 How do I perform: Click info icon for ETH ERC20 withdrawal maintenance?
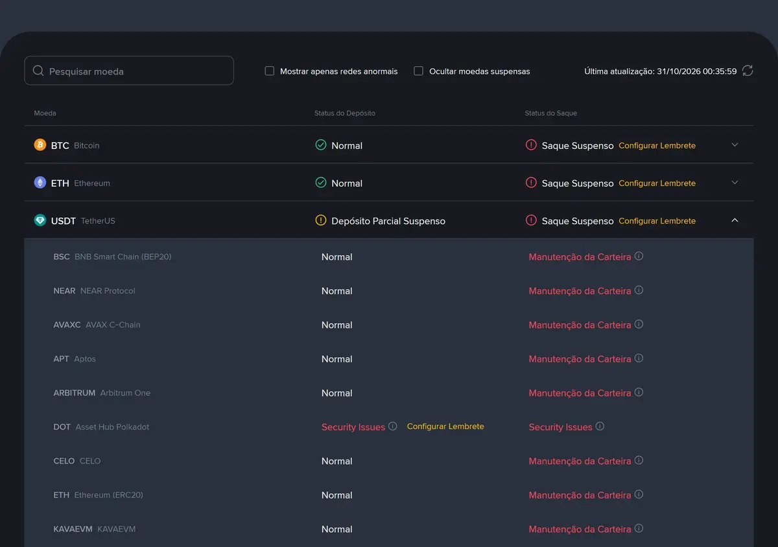[639, 495]
